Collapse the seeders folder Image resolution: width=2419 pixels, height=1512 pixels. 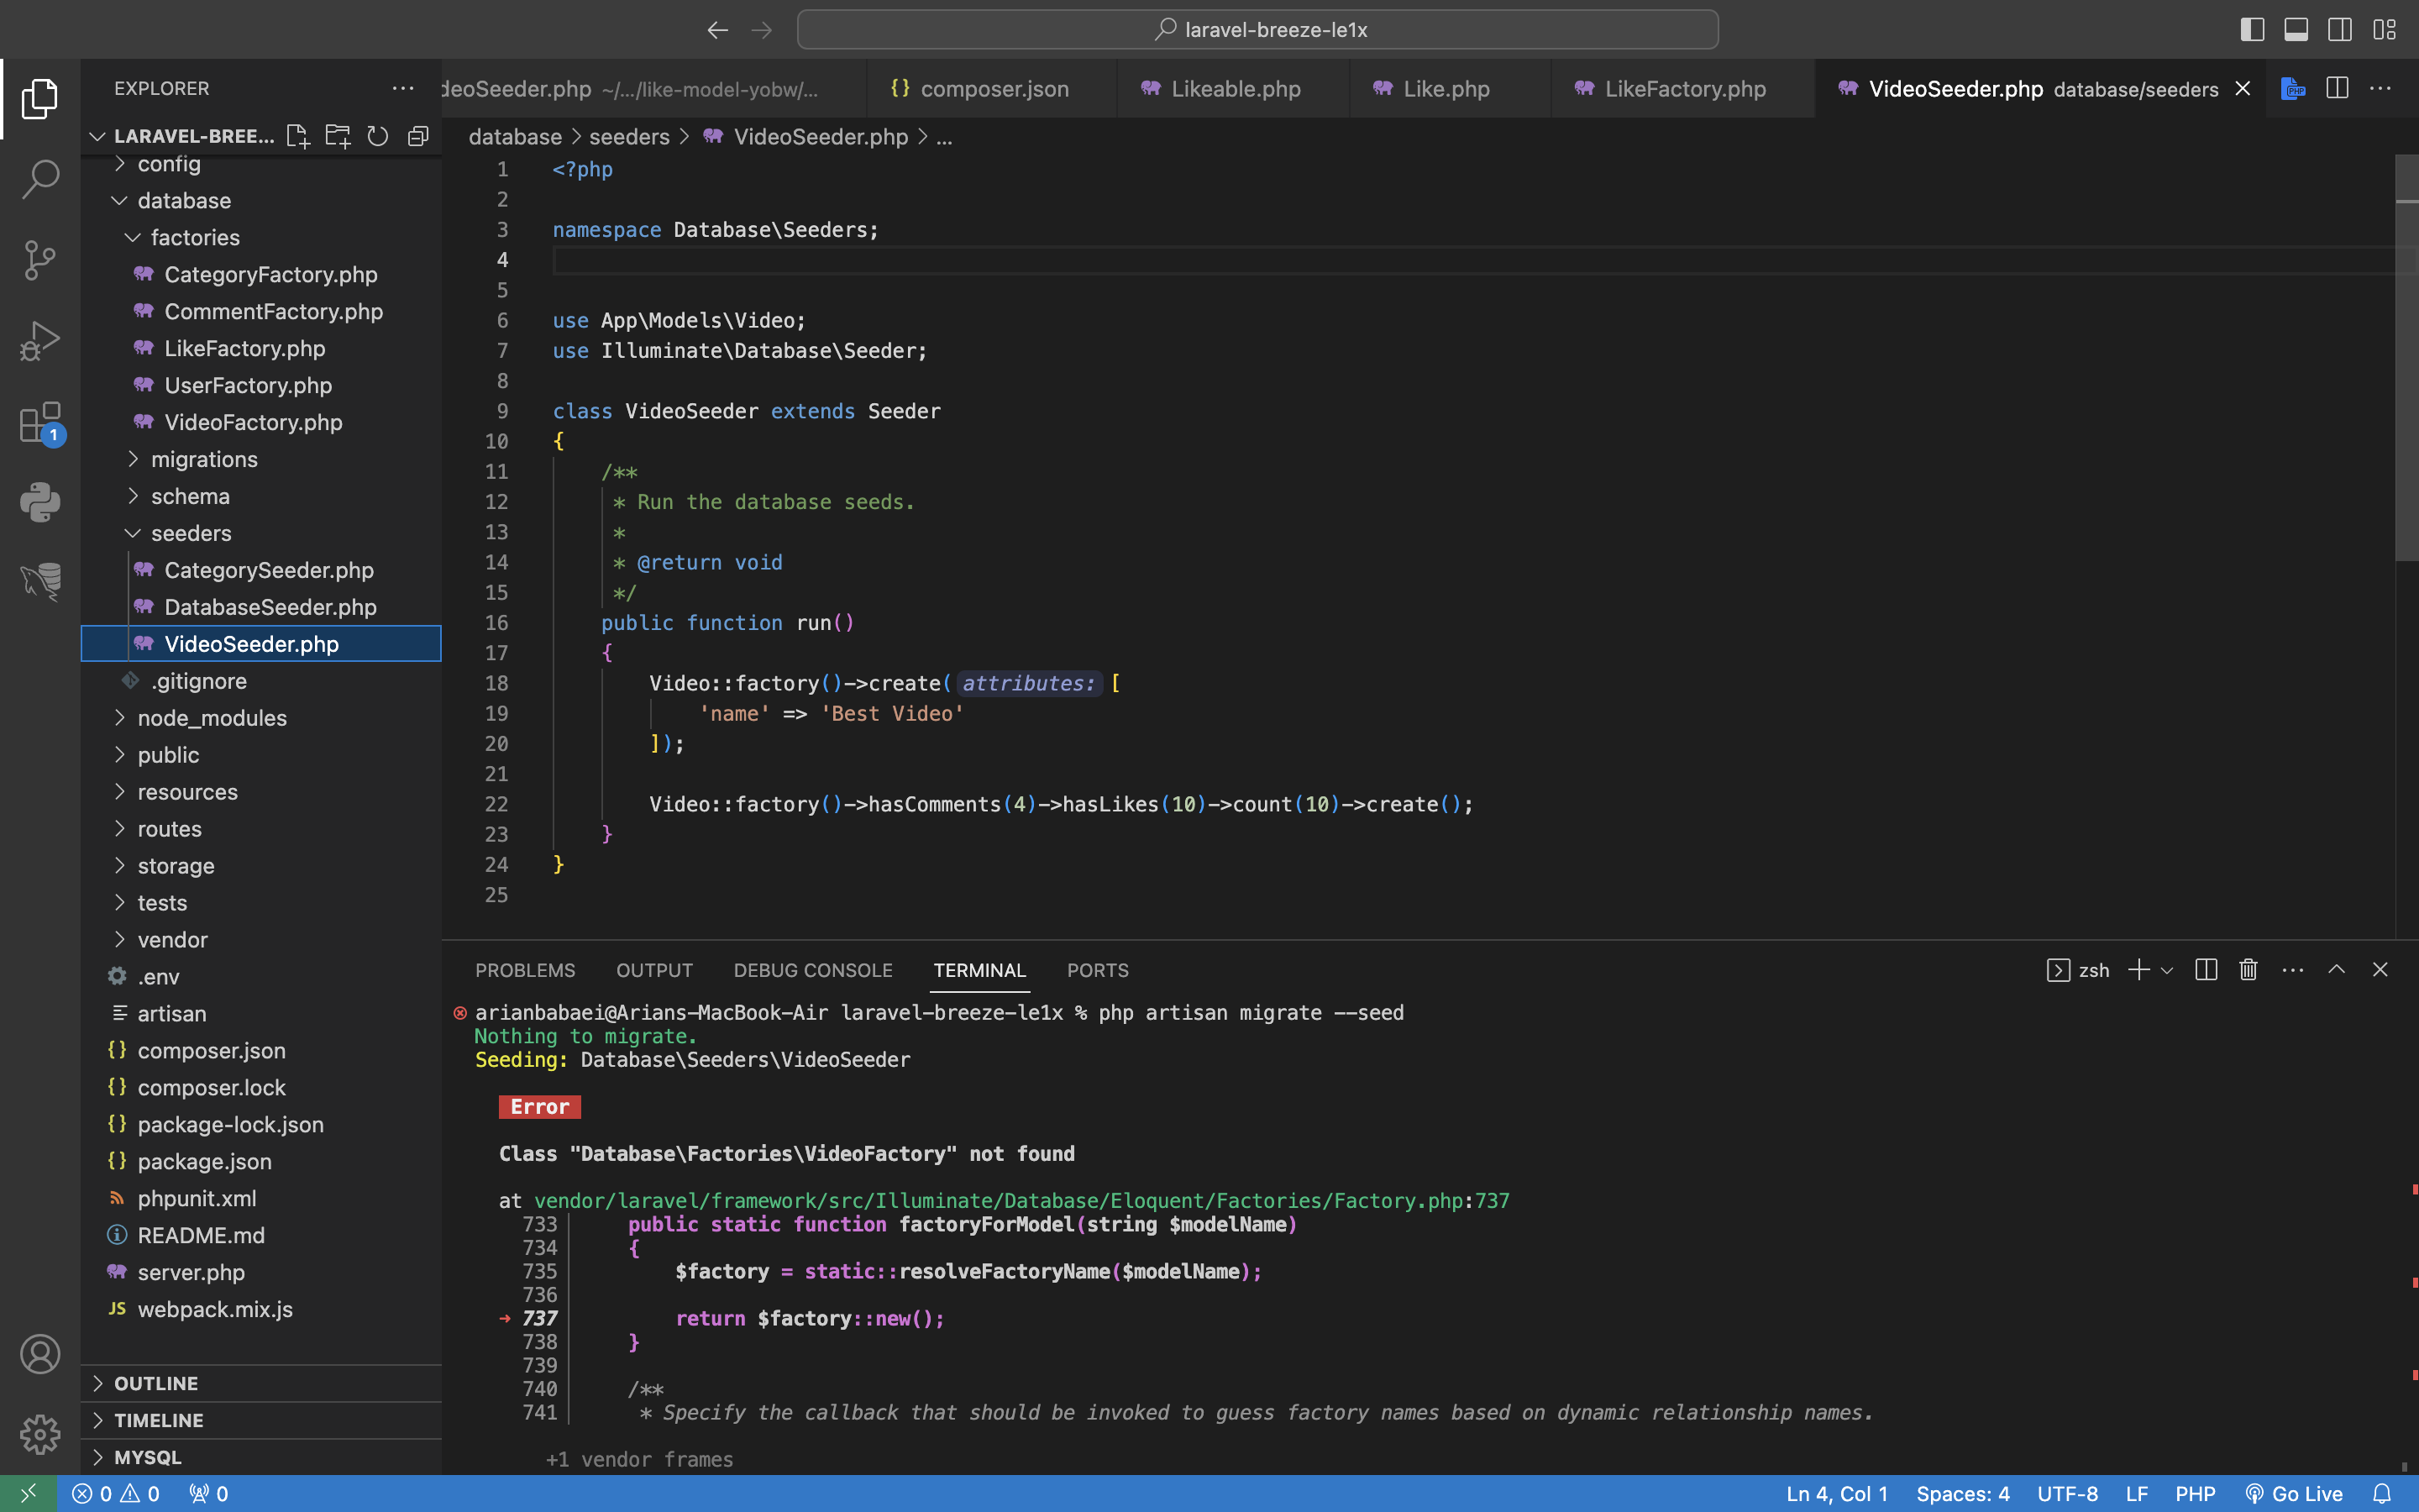261,533
